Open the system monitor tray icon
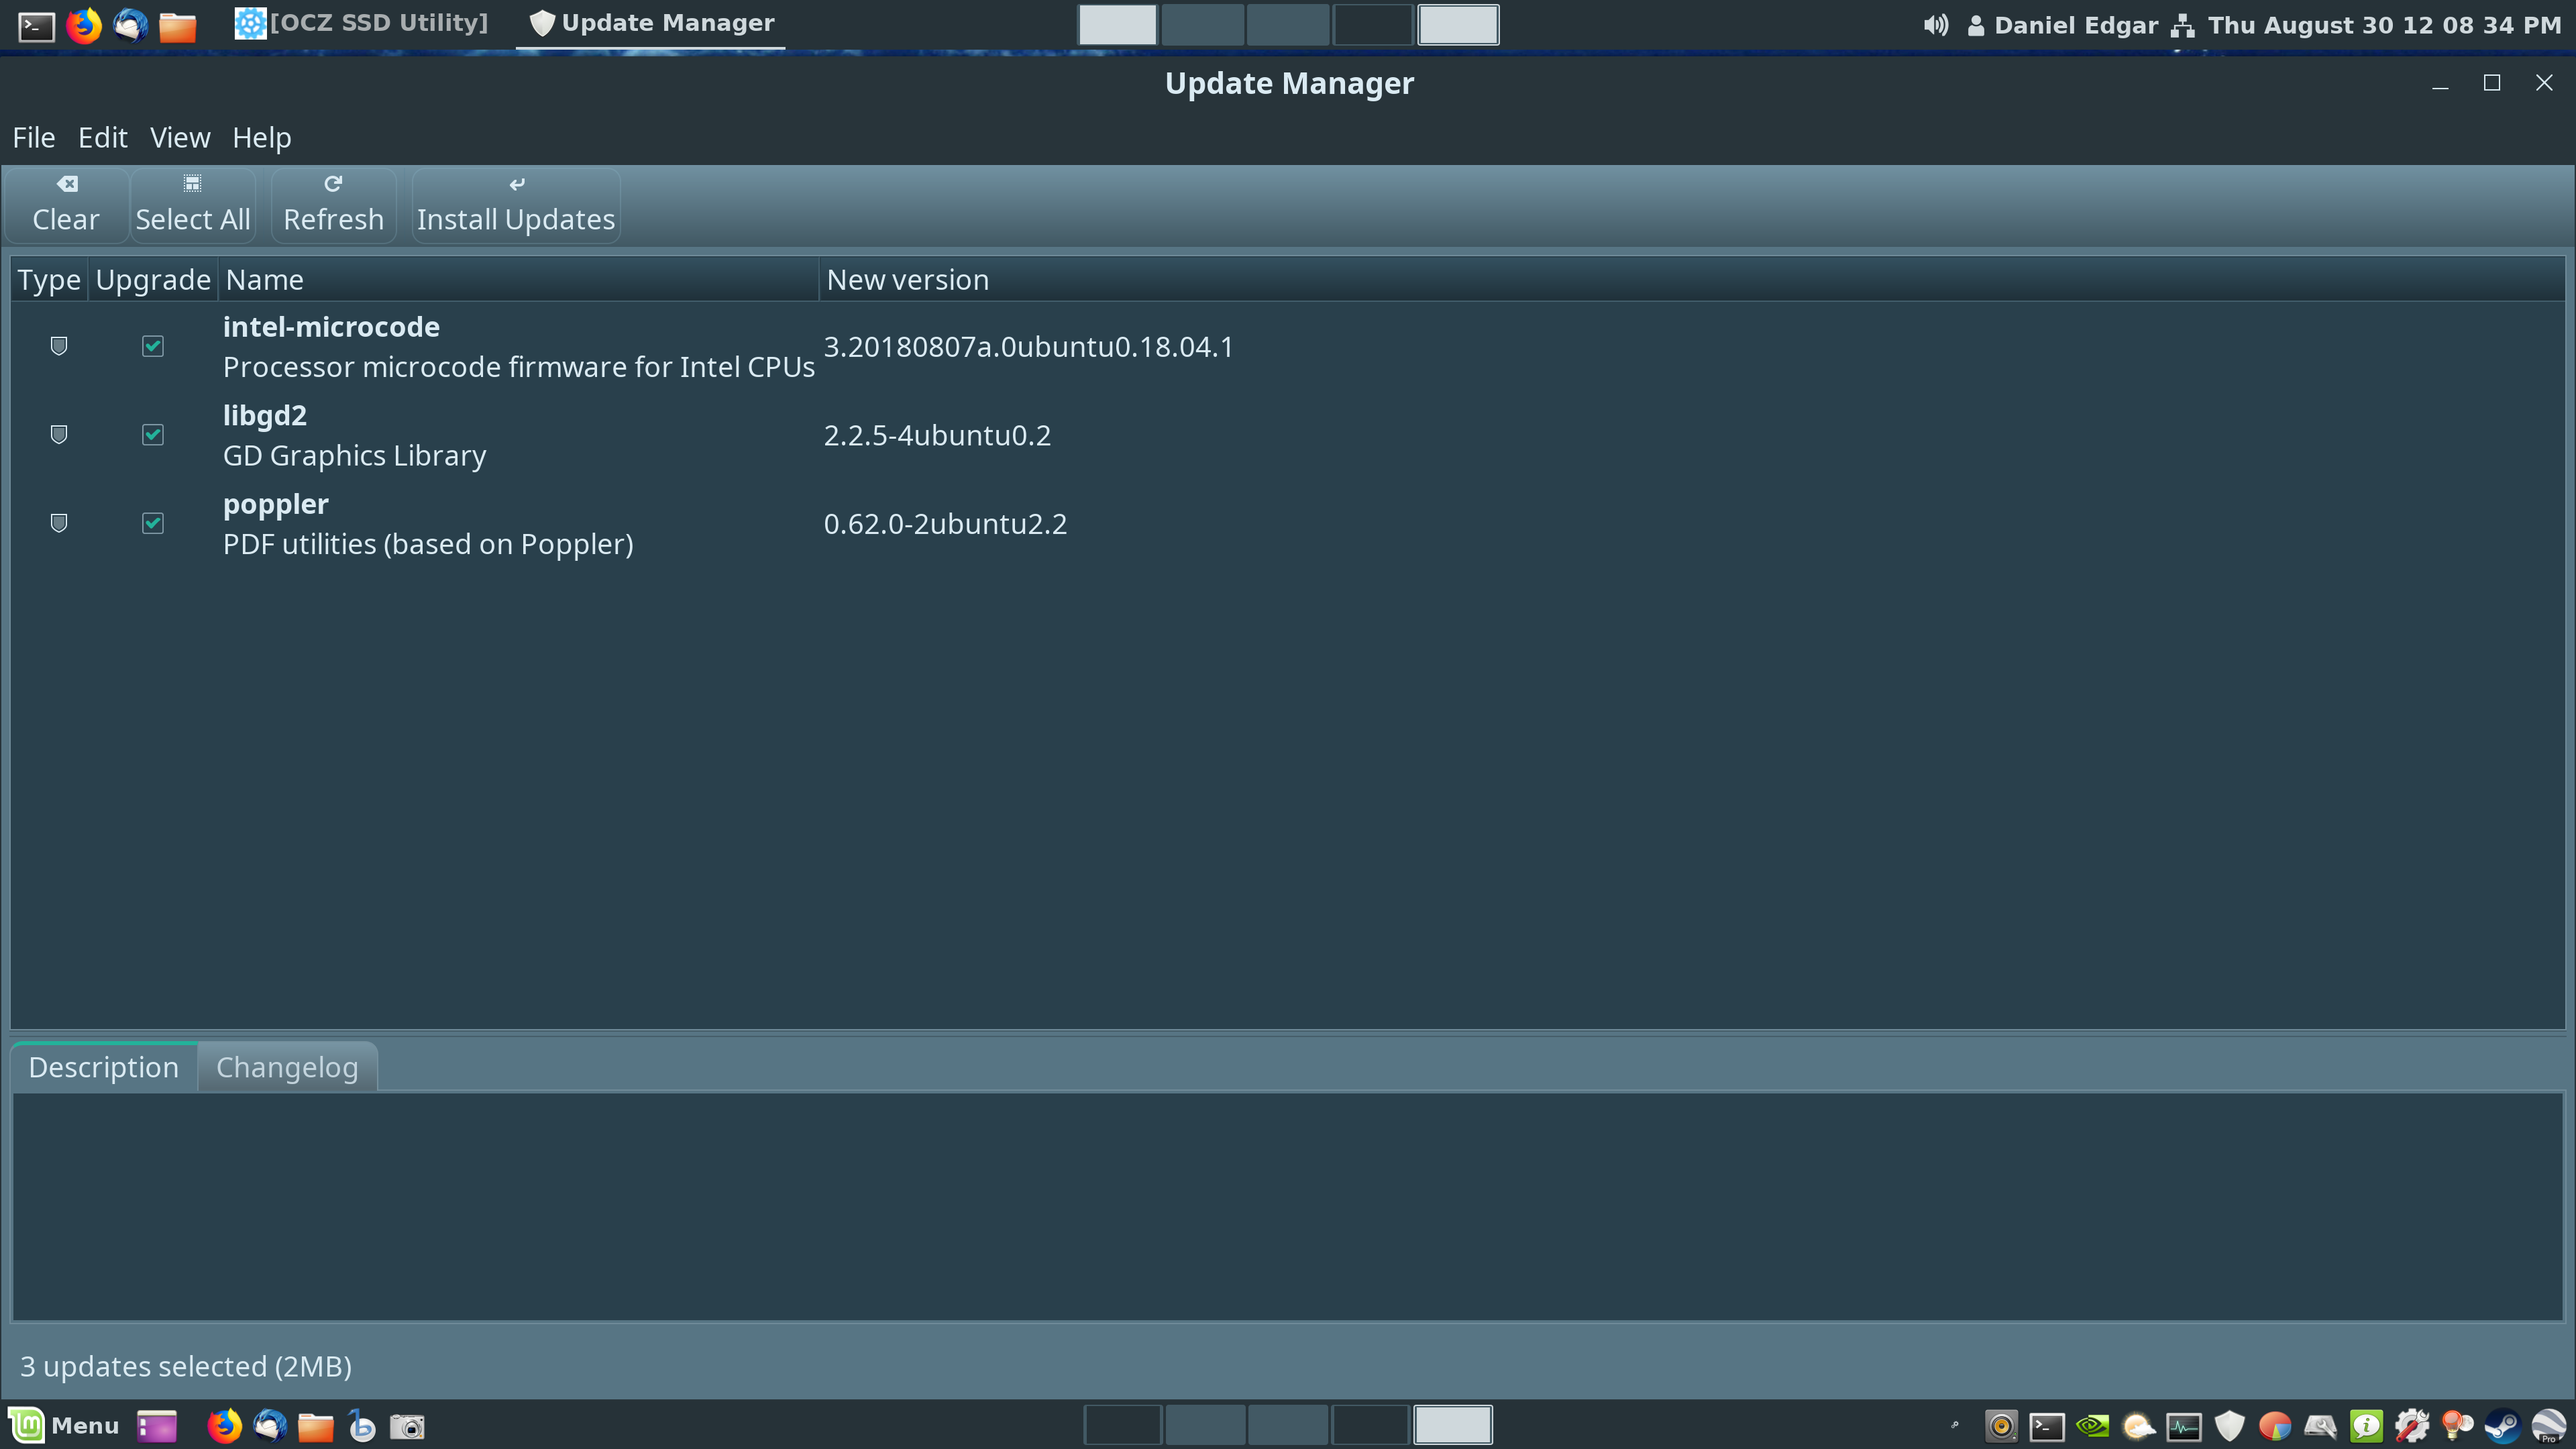This screenshot has width=2576, height=1449. tap(2184, 1426)
